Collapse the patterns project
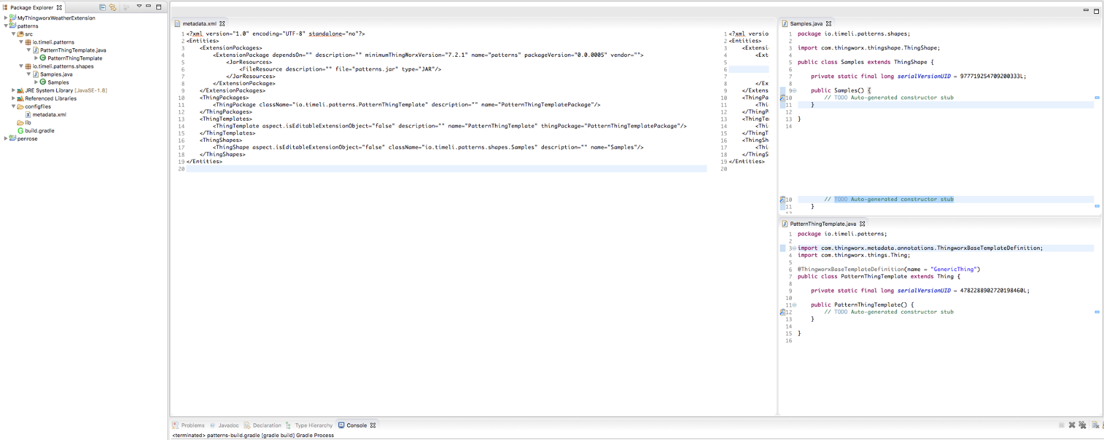 coord(6,26)
